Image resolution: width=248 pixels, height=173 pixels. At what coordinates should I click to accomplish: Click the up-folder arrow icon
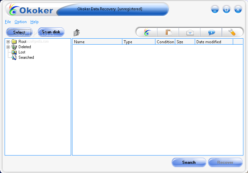pyautogui.click(x=77, y=33)
